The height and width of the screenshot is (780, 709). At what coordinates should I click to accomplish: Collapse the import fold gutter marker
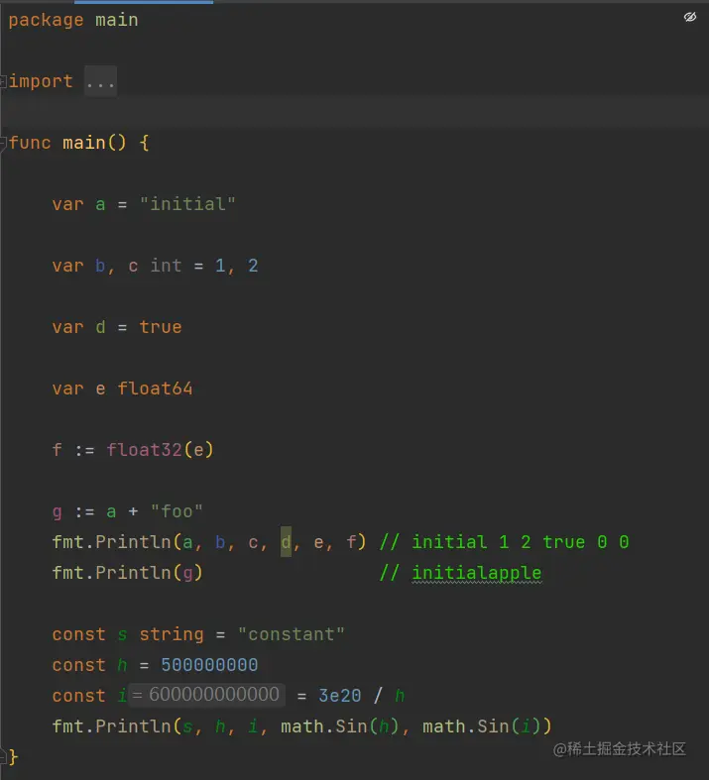pos(3,81)
